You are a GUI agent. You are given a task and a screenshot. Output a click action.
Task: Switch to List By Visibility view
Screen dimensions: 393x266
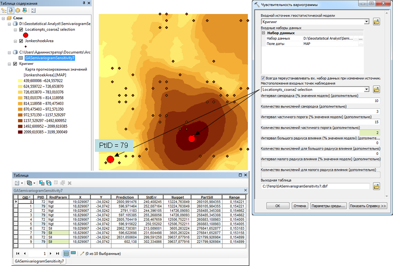(x=17, y=10)
